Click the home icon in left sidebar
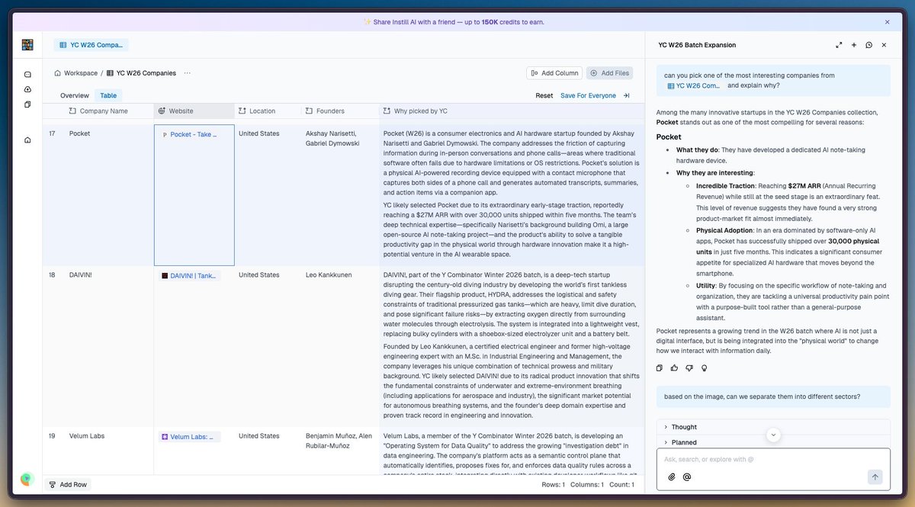This screenshot has width=915, height=507. (x=27, y=140)
